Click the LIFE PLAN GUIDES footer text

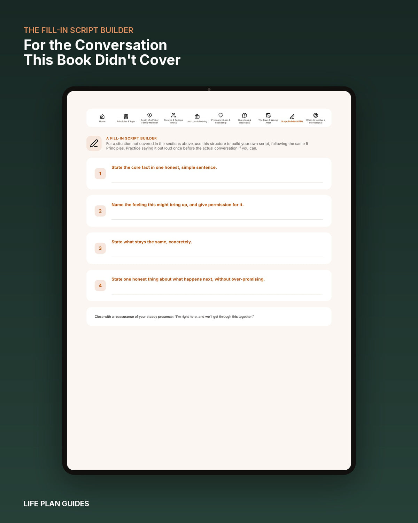click(x=56, y=503)
